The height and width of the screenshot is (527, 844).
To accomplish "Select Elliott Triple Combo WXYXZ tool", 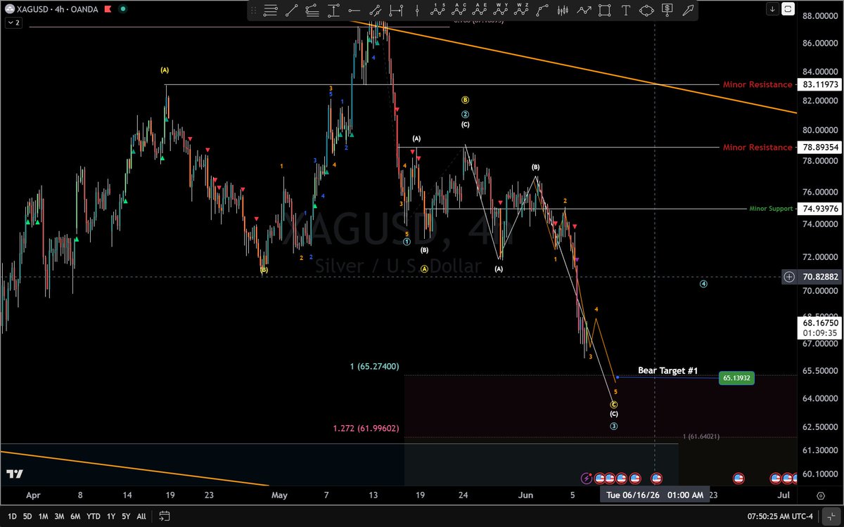I will 521,10.
